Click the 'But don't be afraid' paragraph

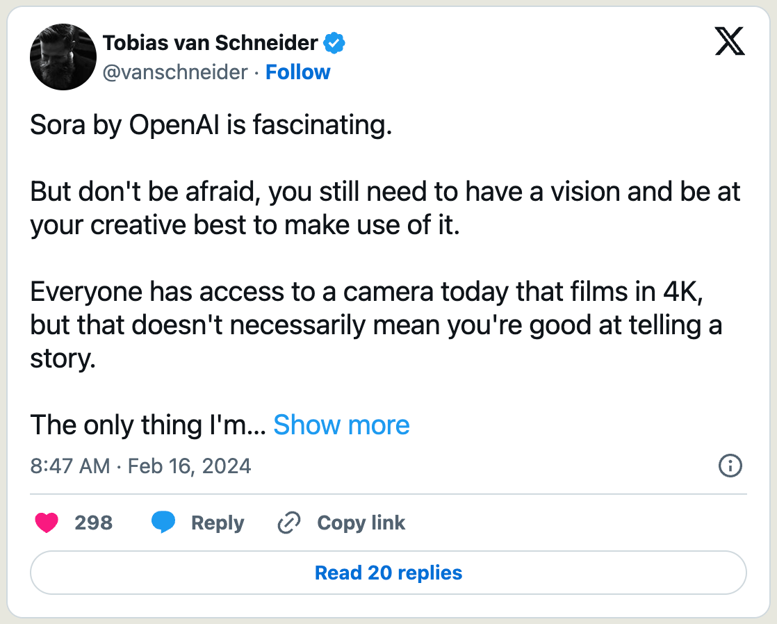[x=384, y=208]
